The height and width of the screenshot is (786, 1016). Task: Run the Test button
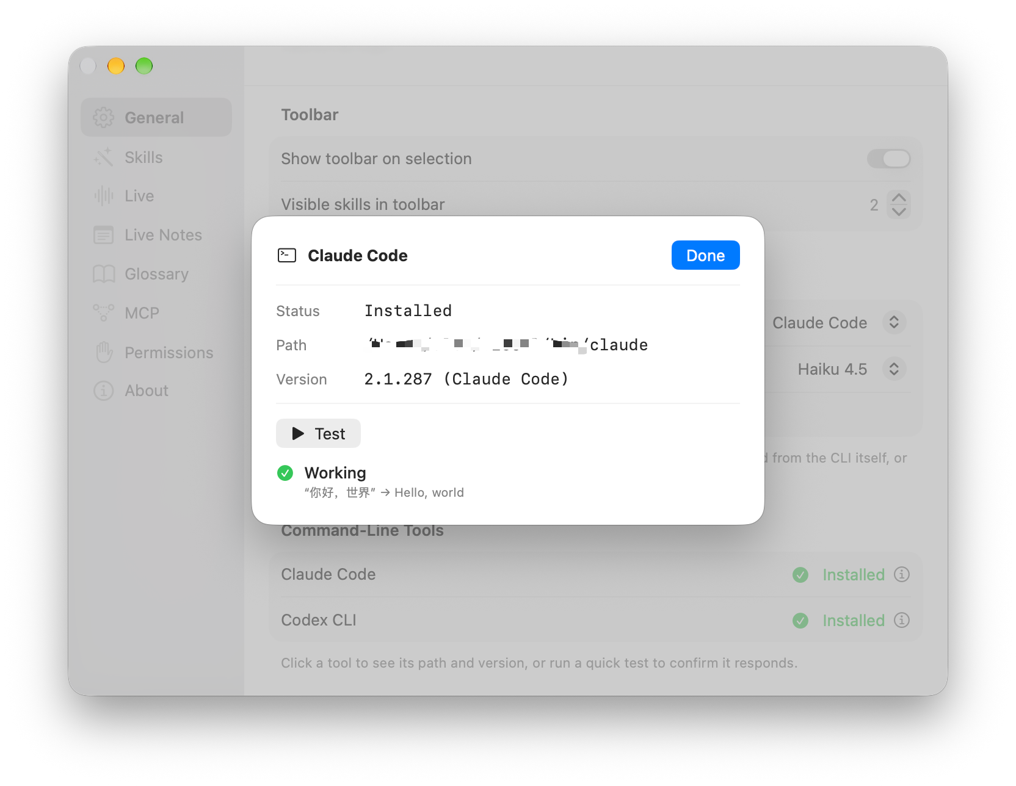pos(318,433)
